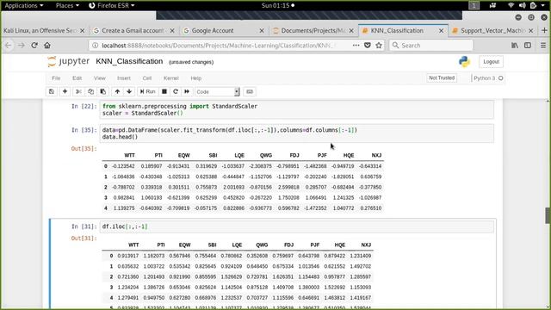Move selected cell up arrow
Image resolution: width=551 pixels, height=310 pixels.
tap(117, 92)
